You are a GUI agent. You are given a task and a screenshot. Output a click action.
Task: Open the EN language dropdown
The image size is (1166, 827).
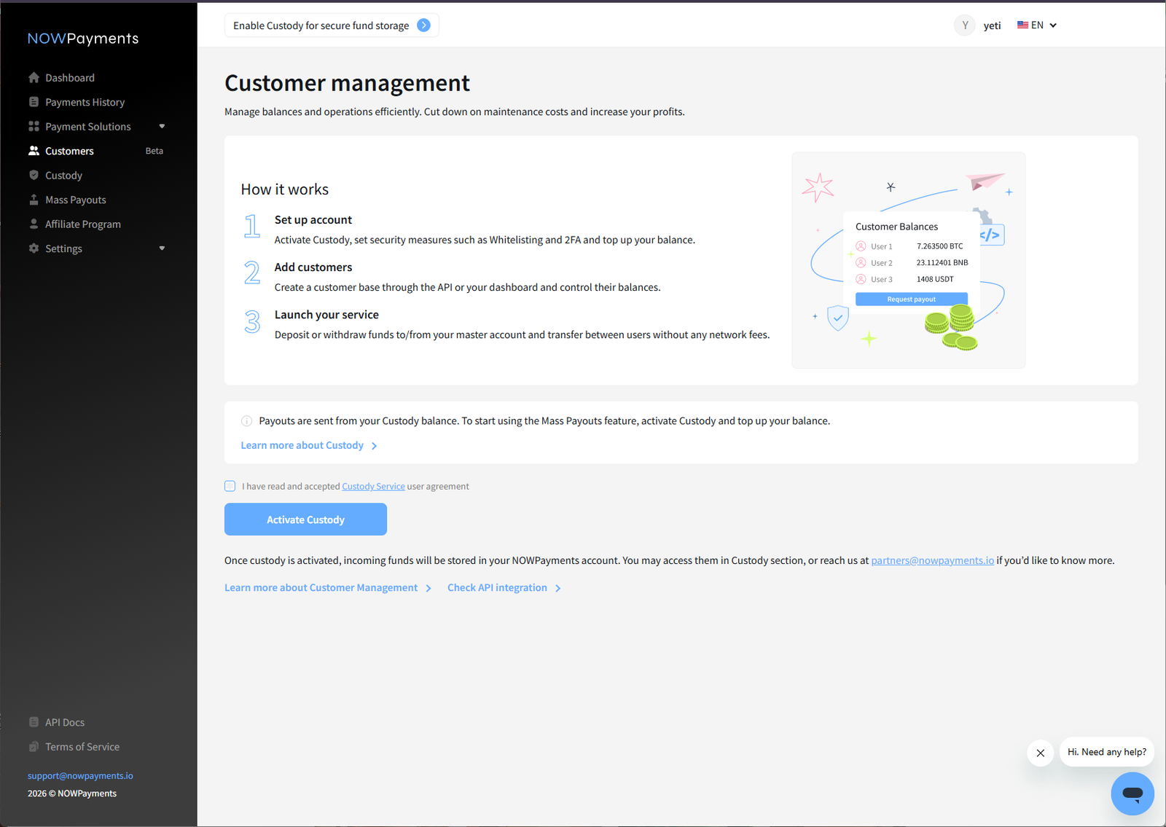pos(1036,25)
